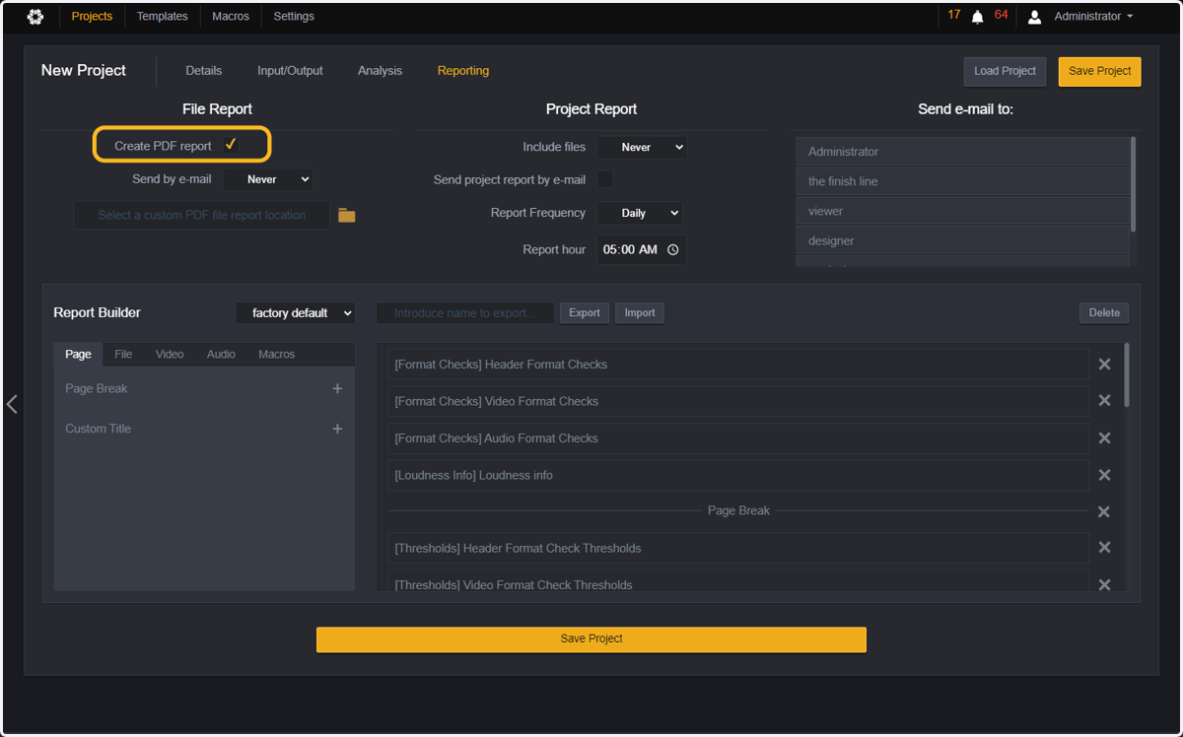Enable Send project report by e-mail
Screen dimensions: 1183x737
point(605,179)
